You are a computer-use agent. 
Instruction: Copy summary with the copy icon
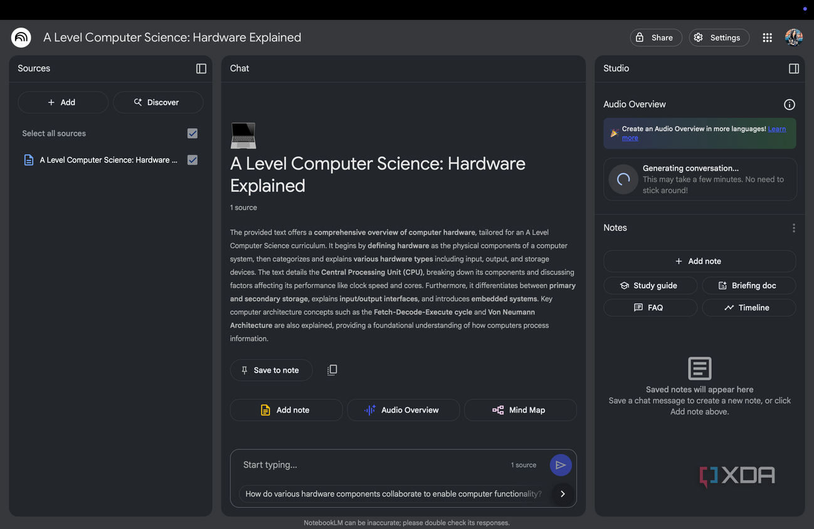332,370
